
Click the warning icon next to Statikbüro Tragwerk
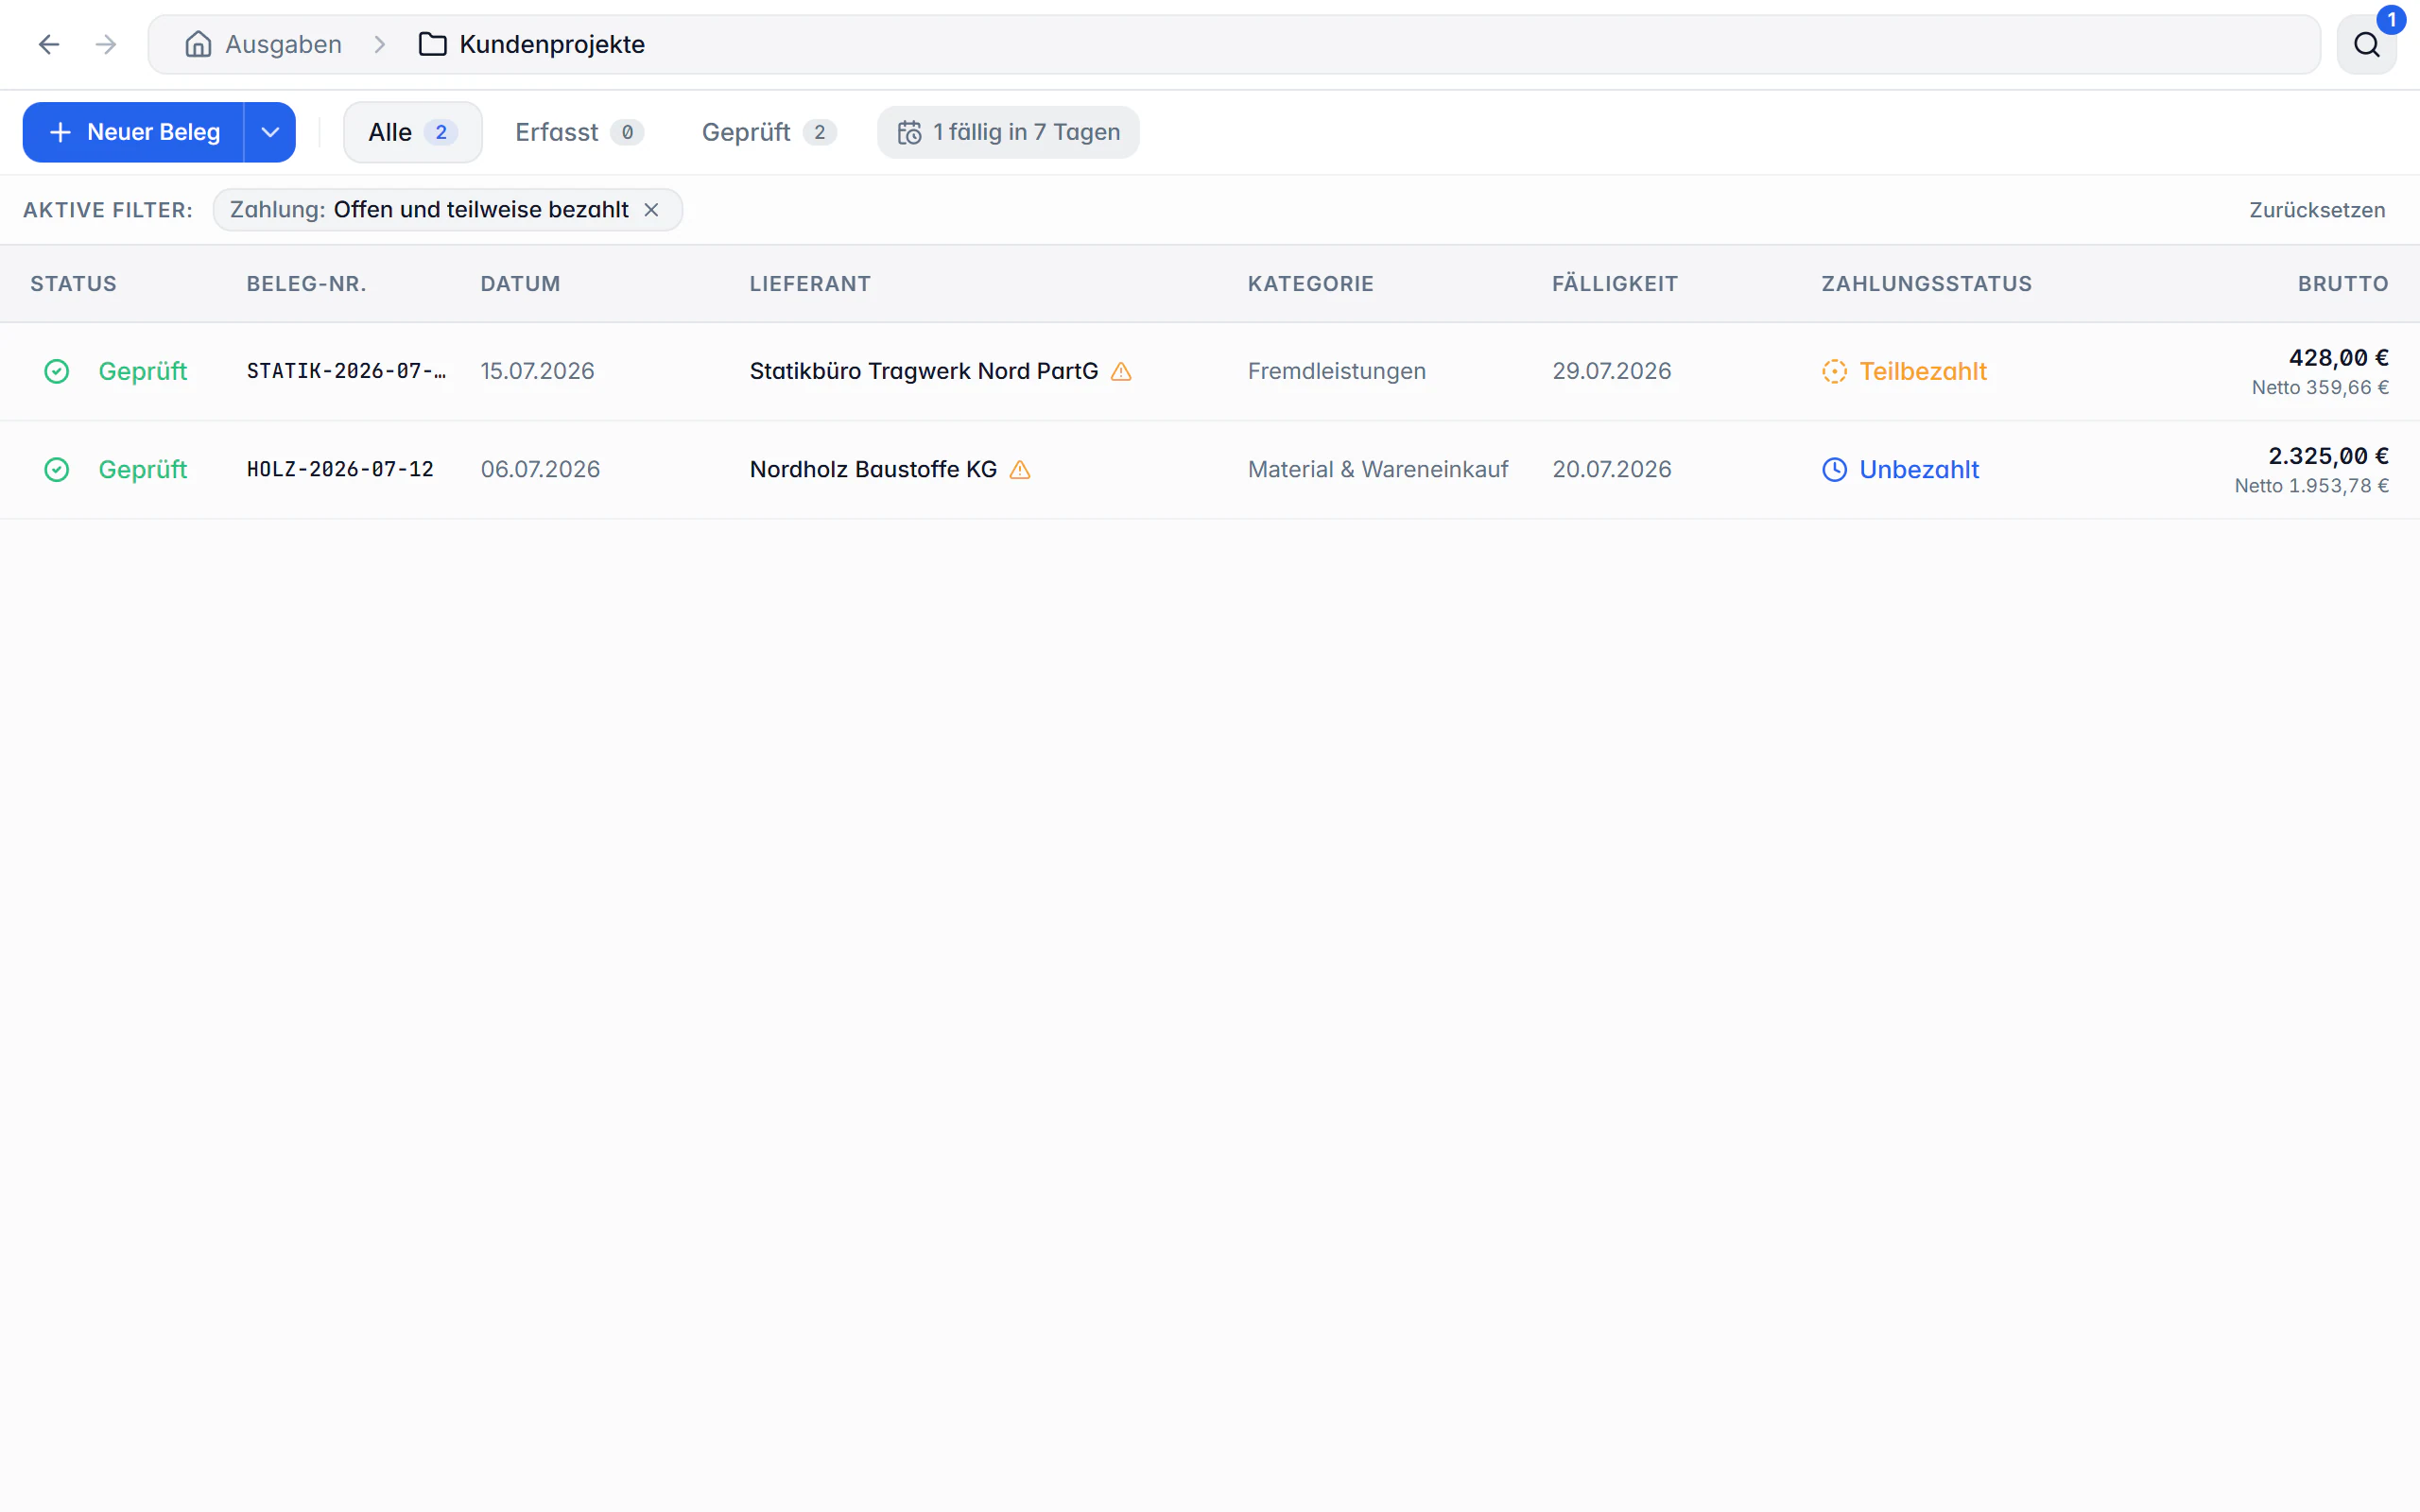point(1121,371)
